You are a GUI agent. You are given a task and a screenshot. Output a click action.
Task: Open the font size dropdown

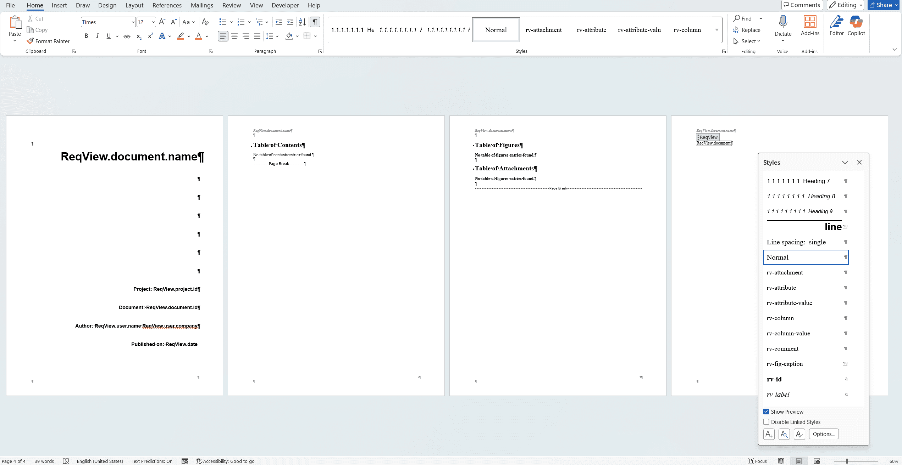(x=153, y=22)
